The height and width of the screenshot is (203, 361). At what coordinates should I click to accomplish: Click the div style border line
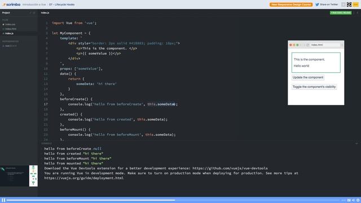124,43
